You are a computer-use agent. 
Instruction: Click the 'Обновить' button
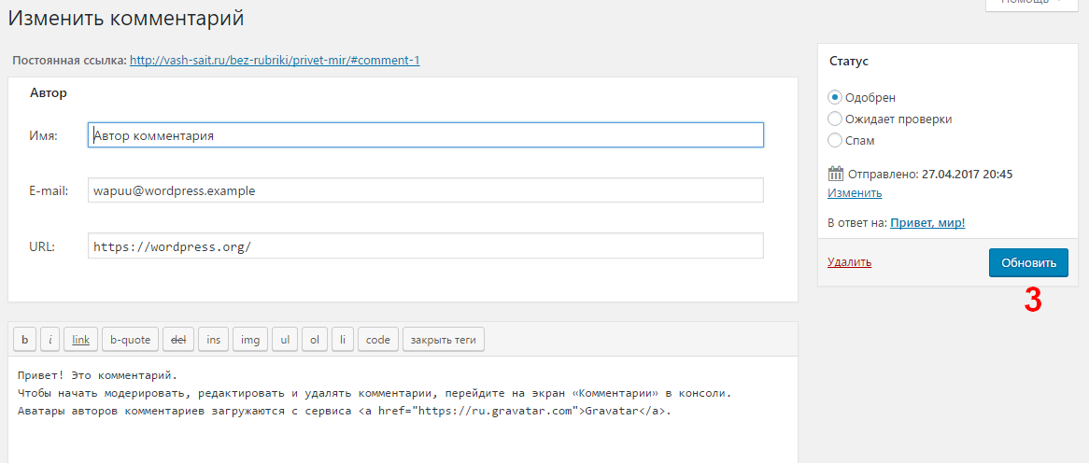tap(1028, 263)
